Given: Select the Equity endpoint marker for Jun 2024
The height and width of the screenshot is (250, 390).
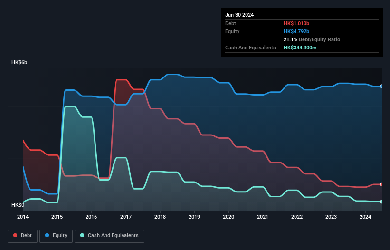Looking at the screenshot, I should pyautogui.click(x=382, y=87).
